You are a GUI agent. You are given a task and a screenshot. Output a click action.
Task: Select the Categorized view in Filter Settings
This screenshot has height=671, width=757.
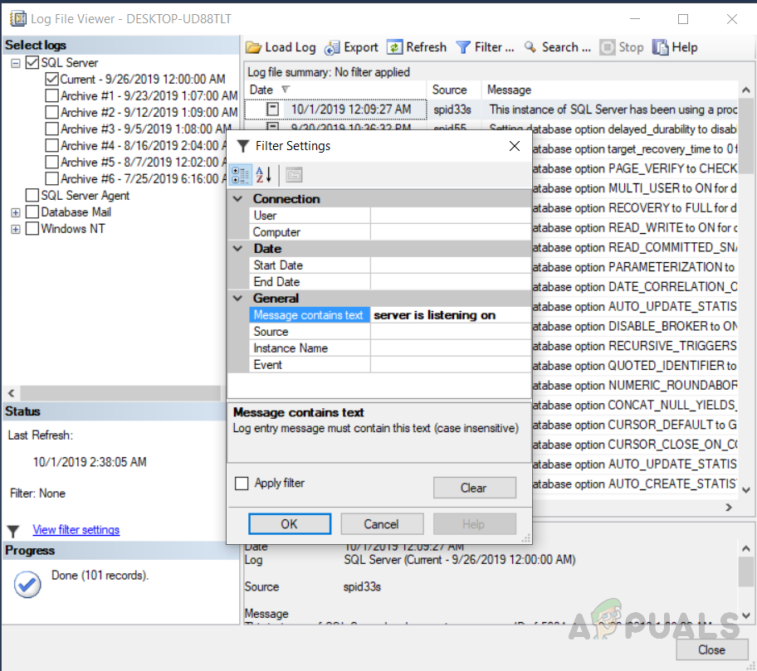pos(242,174)
